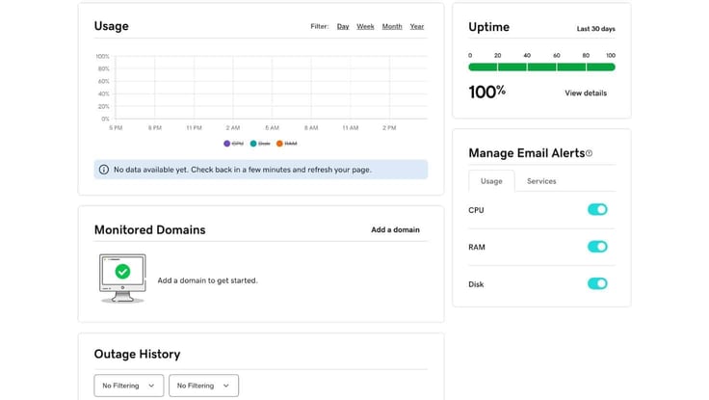Toggle the RAM email alert switch

pyautogui.click(x=597, y=247)
